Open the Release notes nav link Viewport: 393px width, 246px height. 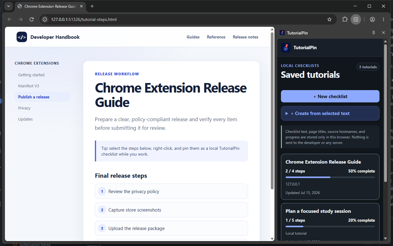[x=246, y=37]
